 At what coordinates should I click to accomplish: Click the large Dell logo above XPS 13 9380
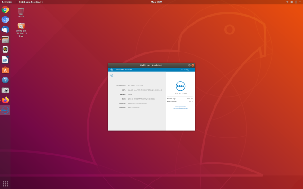coord(180,86)
